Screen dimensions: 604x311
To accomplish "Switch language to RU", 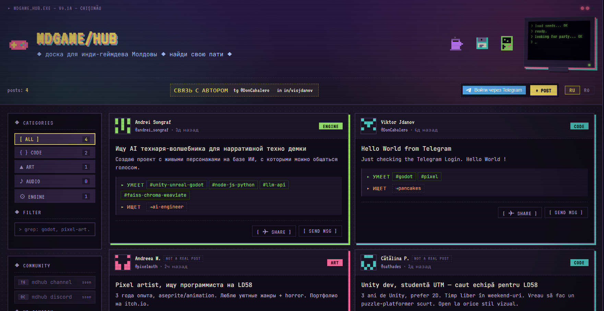I will [572, 90].
